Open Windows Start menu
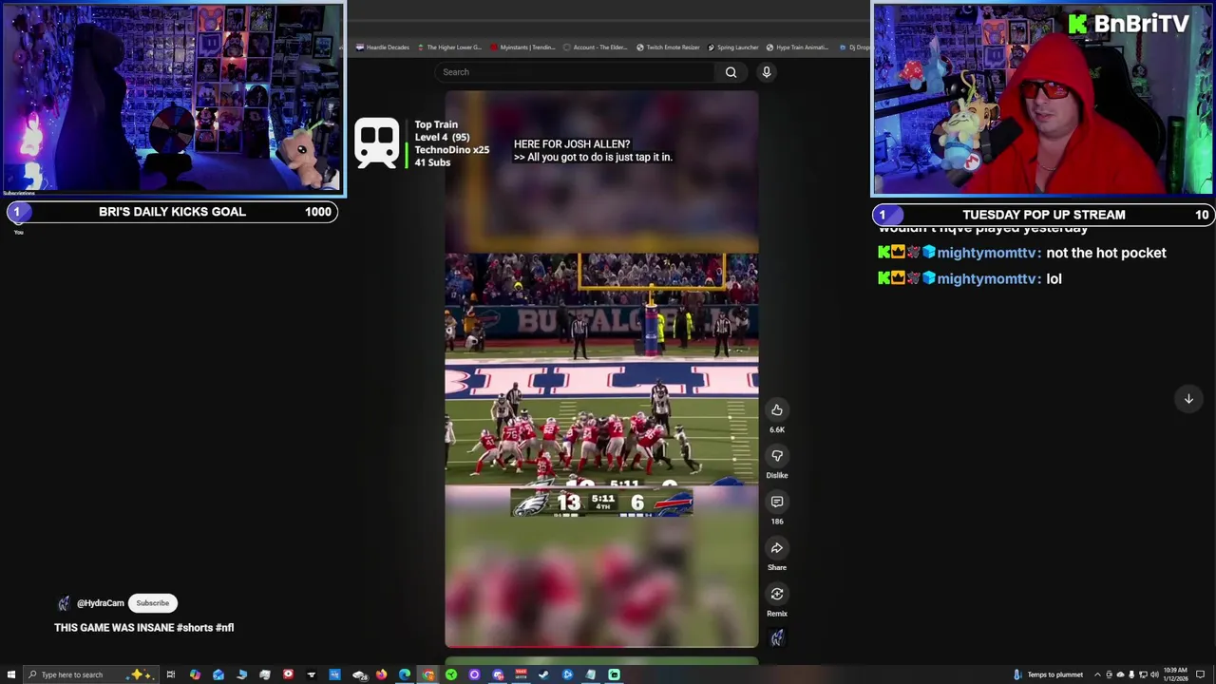The image size is (1216, 684). point(11,674)
